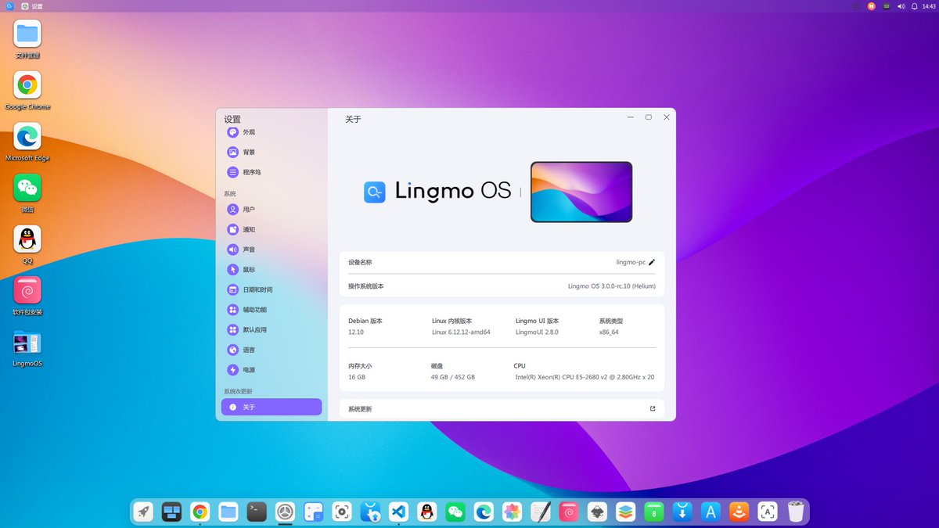This screenshot has height=528, width=939.
Task: Open the App Store icon in dock
Action: pyautogui.click(x=711, y=512)
